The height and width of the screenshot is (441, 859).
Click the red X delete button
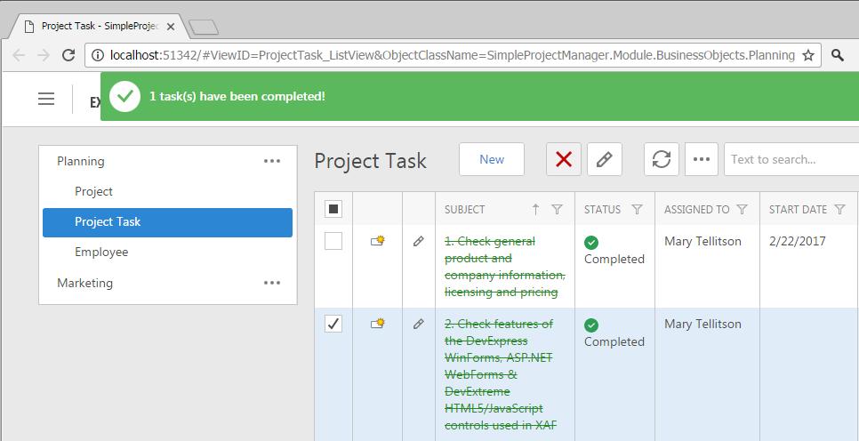tap(564, 159)
